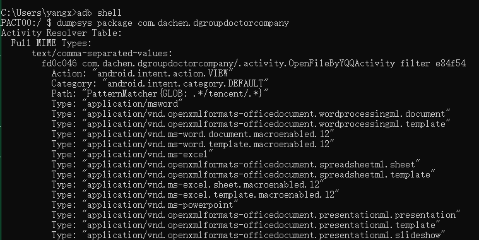Click the wordprocessingml.document type line
This screenshot has height=240, width=479.
[x=251, y=114]
